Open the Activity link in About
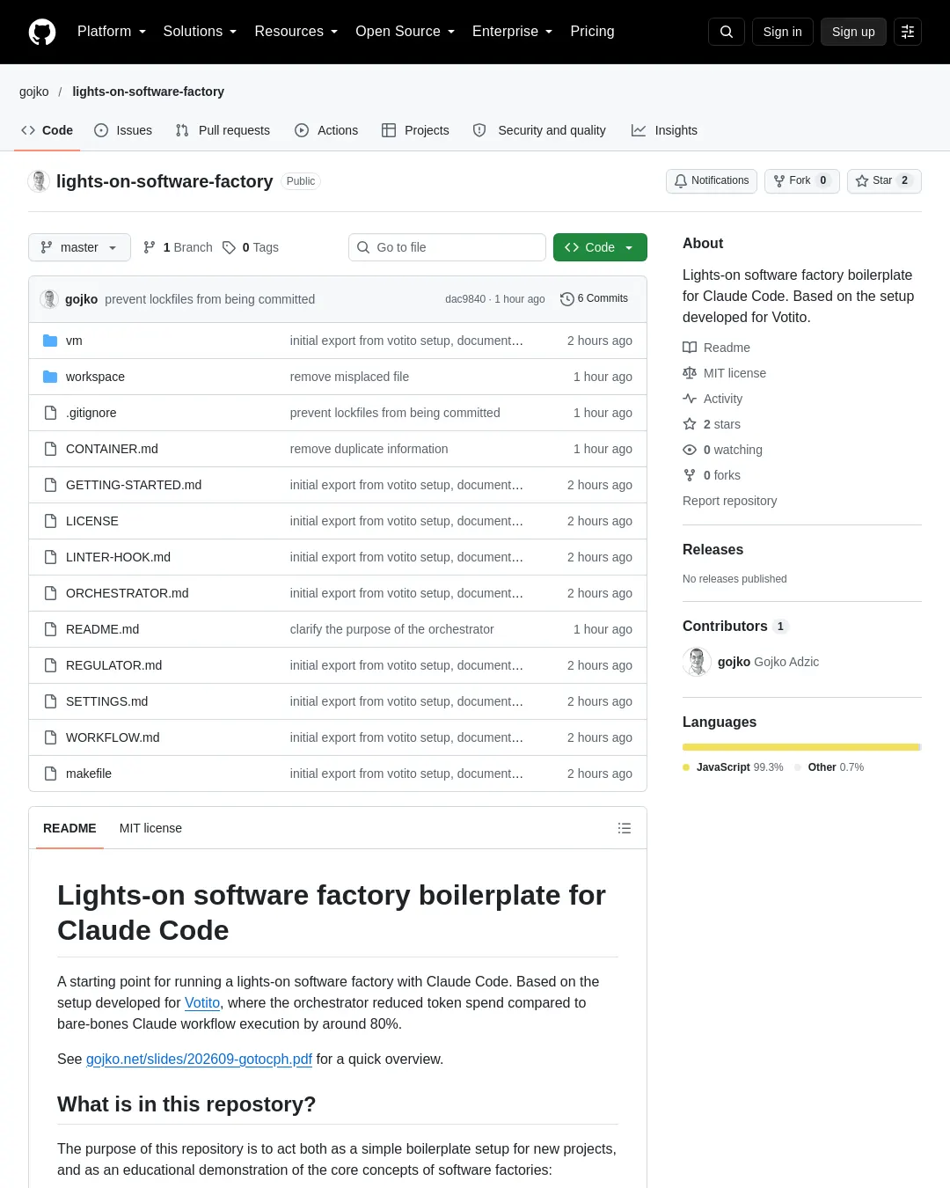The image size is (950, 1188). coord(712,399)
